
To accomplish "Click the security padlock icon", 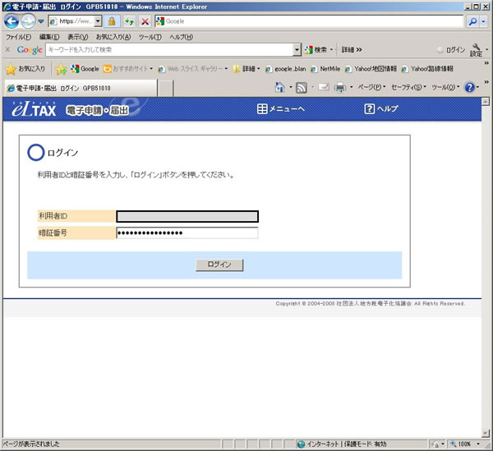I will click(112, 21).
